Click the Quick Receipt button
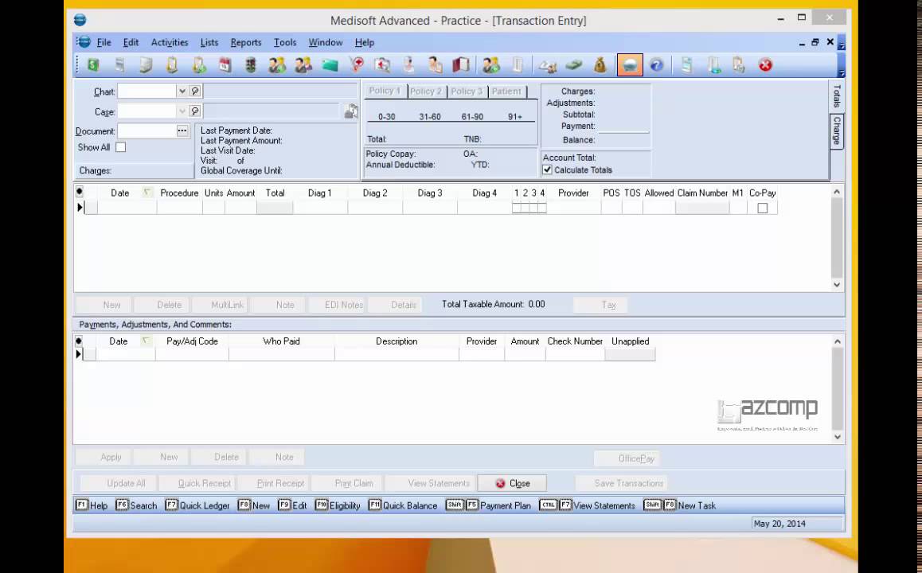The height and width of the screenshot is (573, 922). (199, 483)
